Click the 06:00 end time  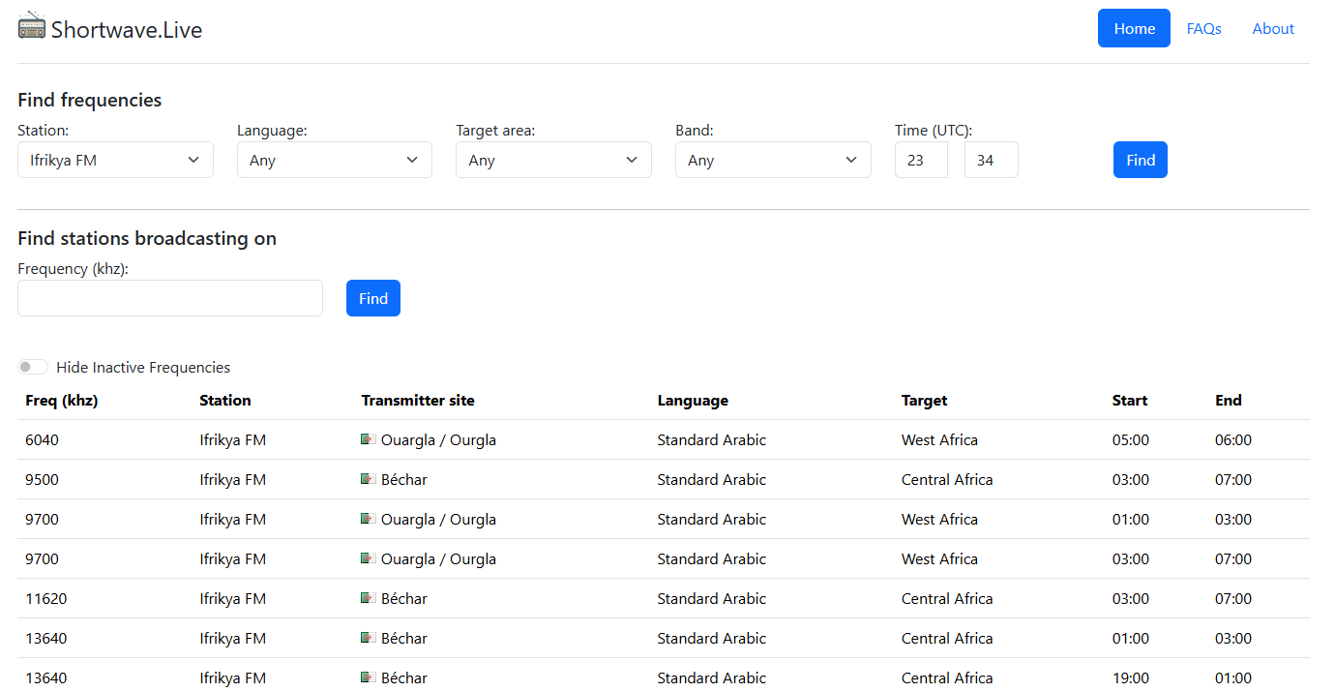(x=1233, y=439)
